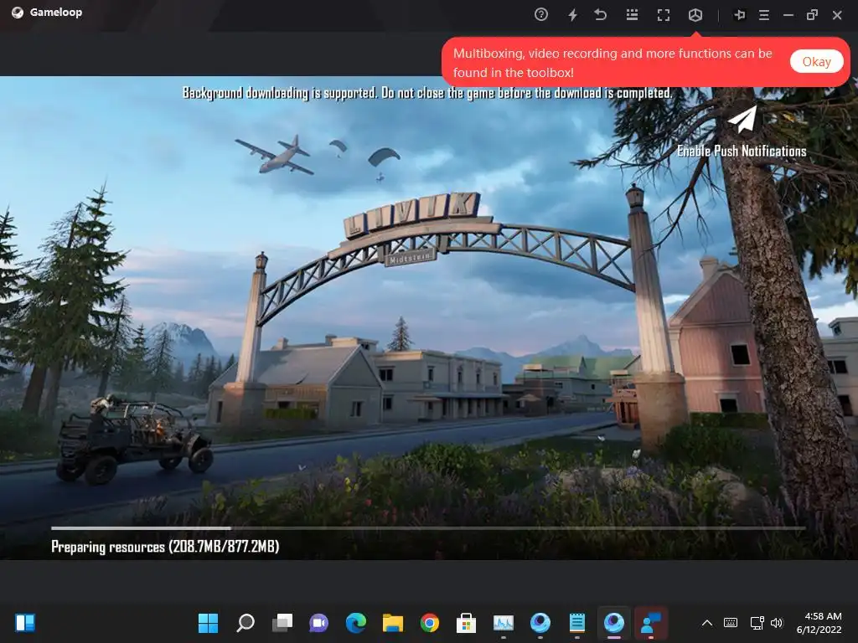
Task: Click the back arrow icon in Gameloop titlebar
Action: (600, 15)
